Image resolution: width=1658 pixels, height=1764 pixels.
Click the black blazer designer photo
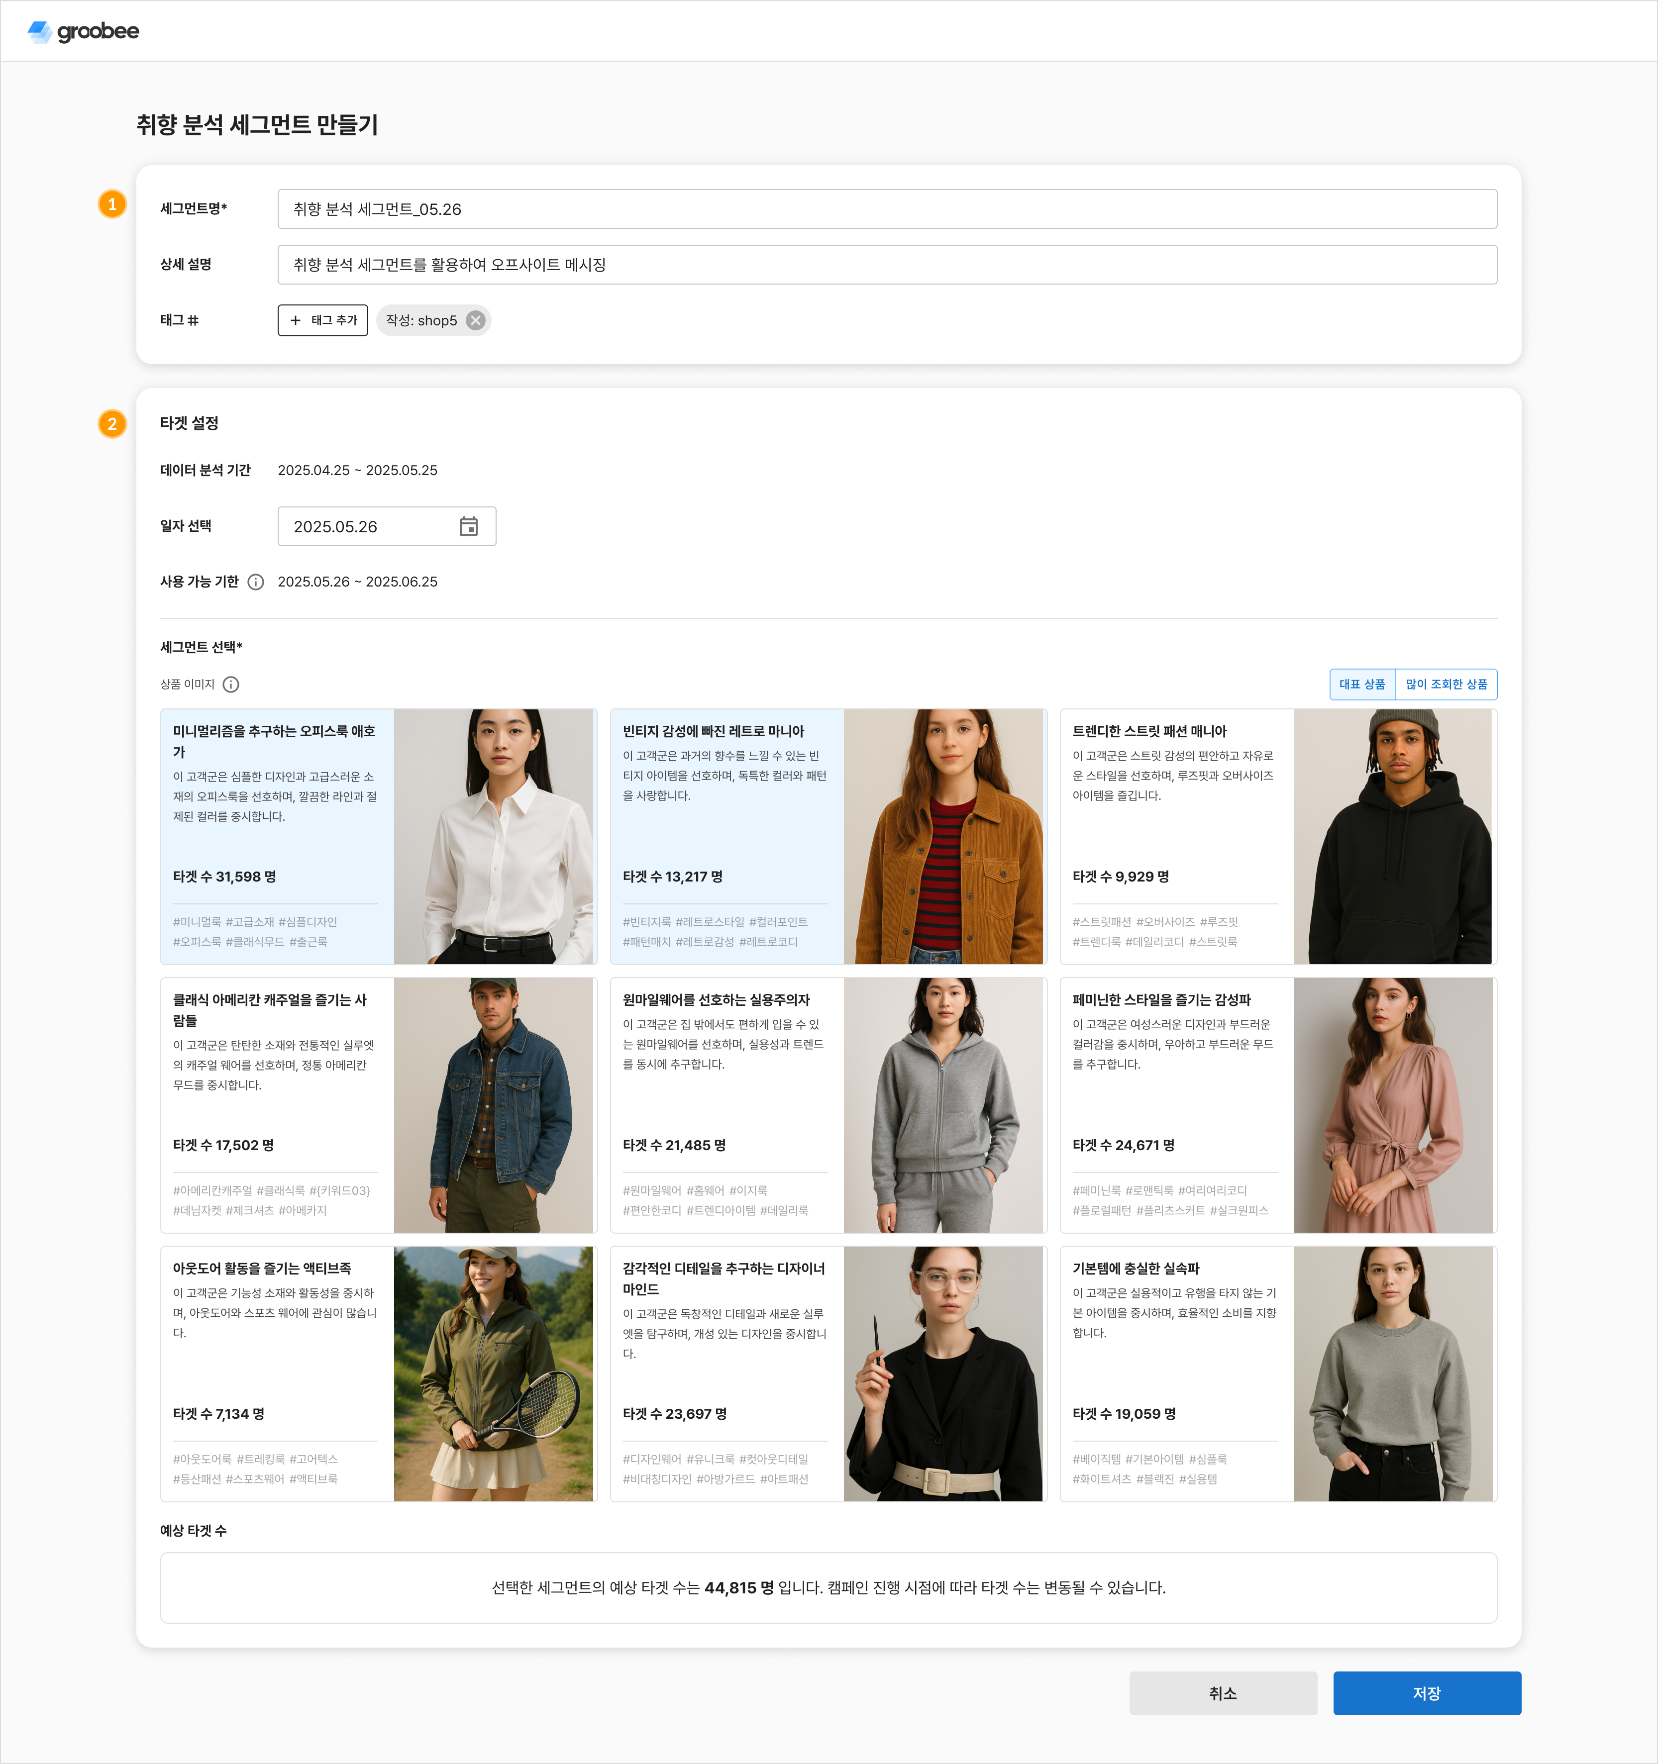[943, 1374]
